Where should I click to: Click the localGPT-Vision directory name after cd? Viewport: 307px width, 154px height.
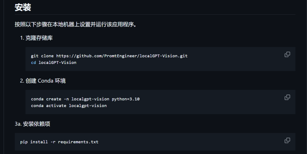tap(57, 63)
